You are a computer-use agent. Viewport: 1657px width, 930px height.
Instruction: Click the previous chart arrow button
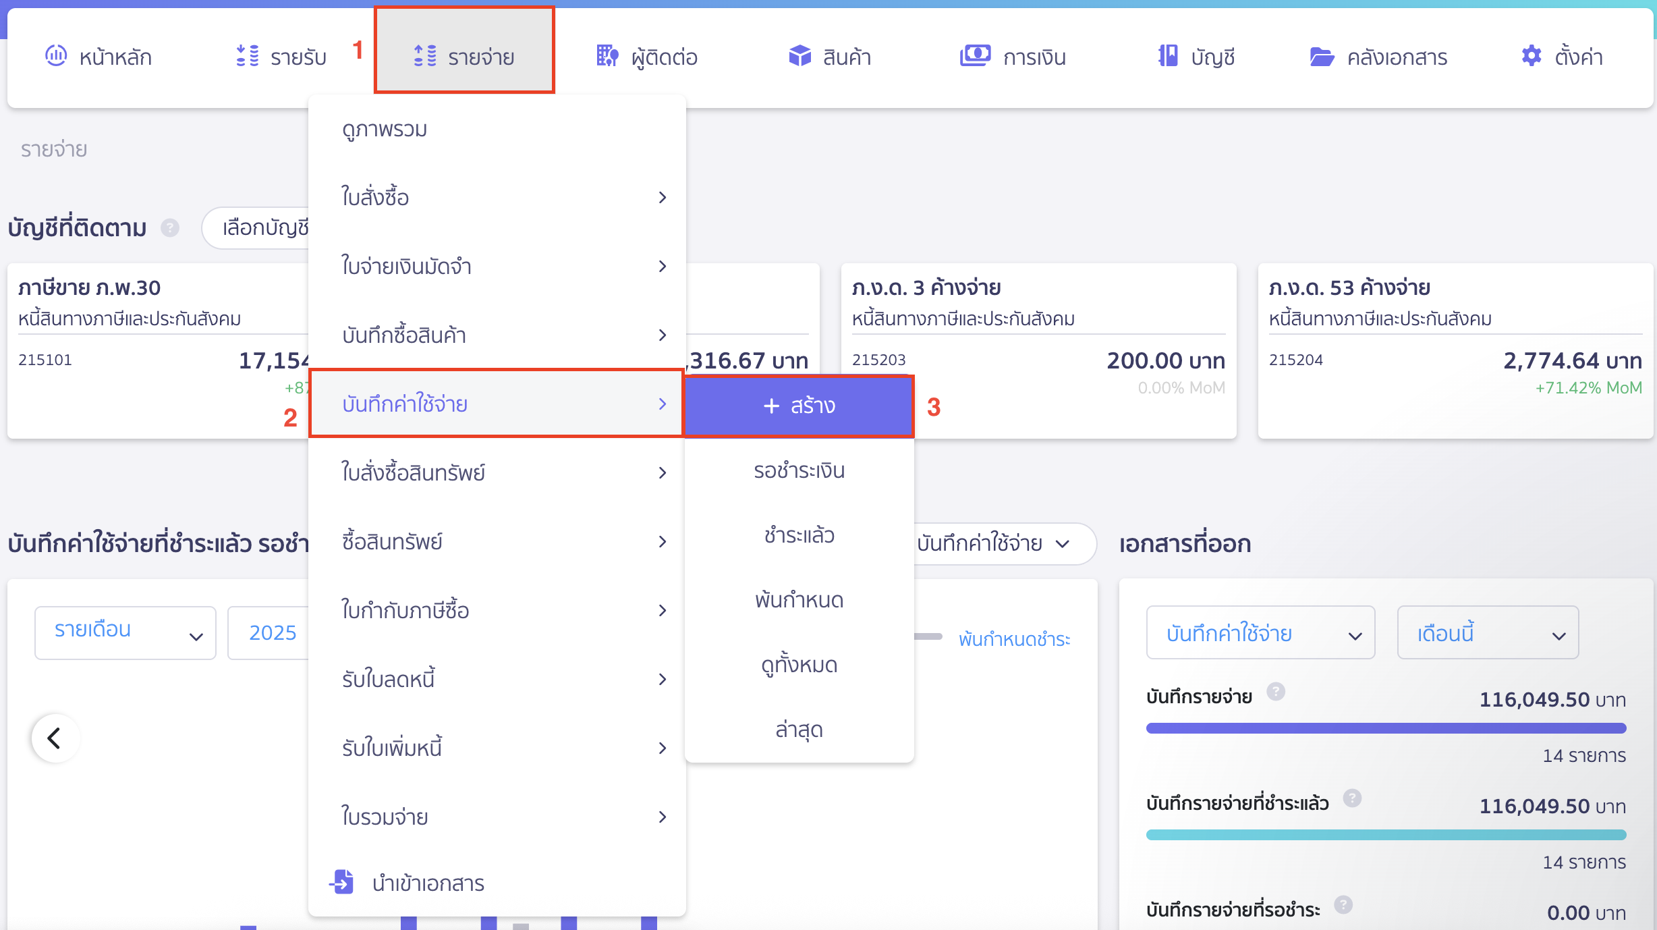pos(55,738)
